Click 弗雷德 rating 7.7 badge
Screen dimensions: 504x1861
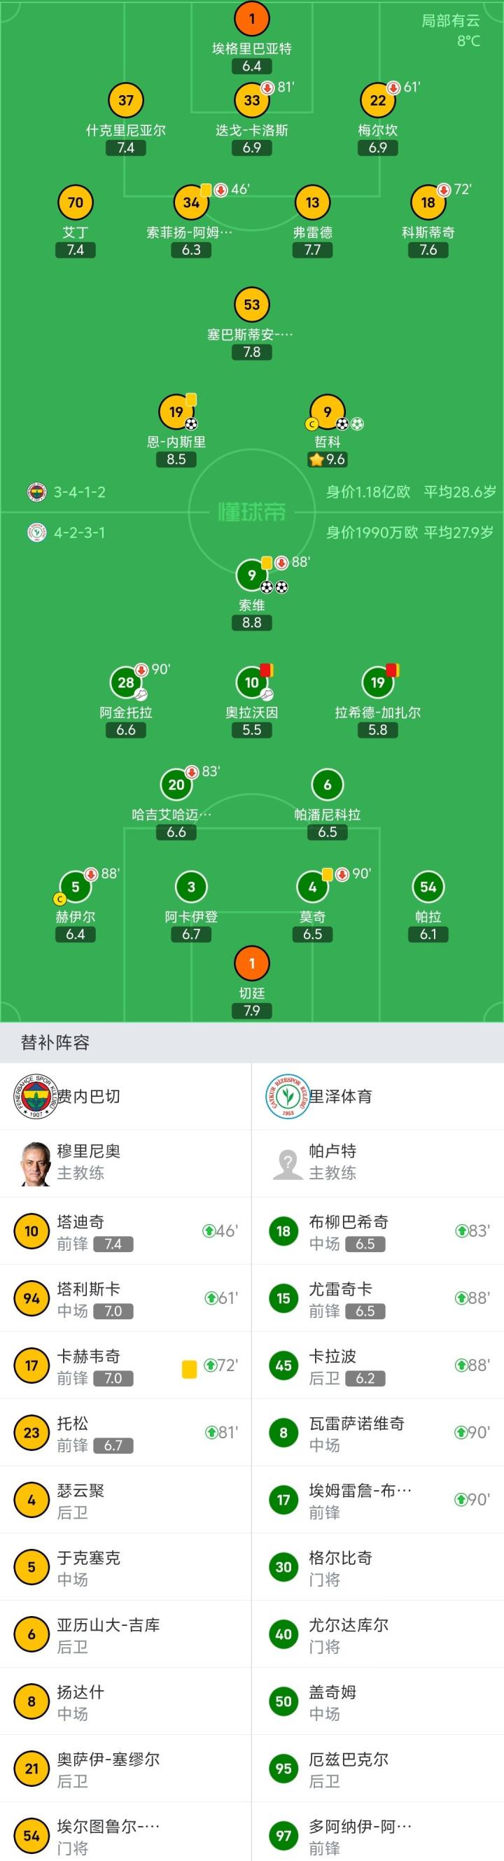coord(313,250)
